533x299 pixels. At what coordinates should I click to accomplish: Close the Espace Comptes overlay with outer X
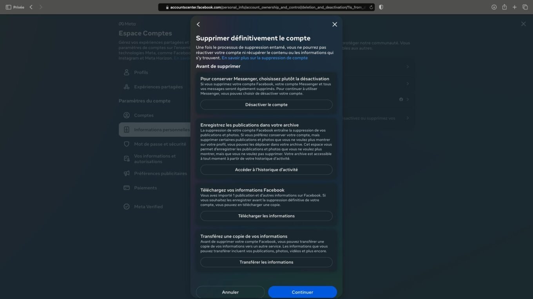524,24
